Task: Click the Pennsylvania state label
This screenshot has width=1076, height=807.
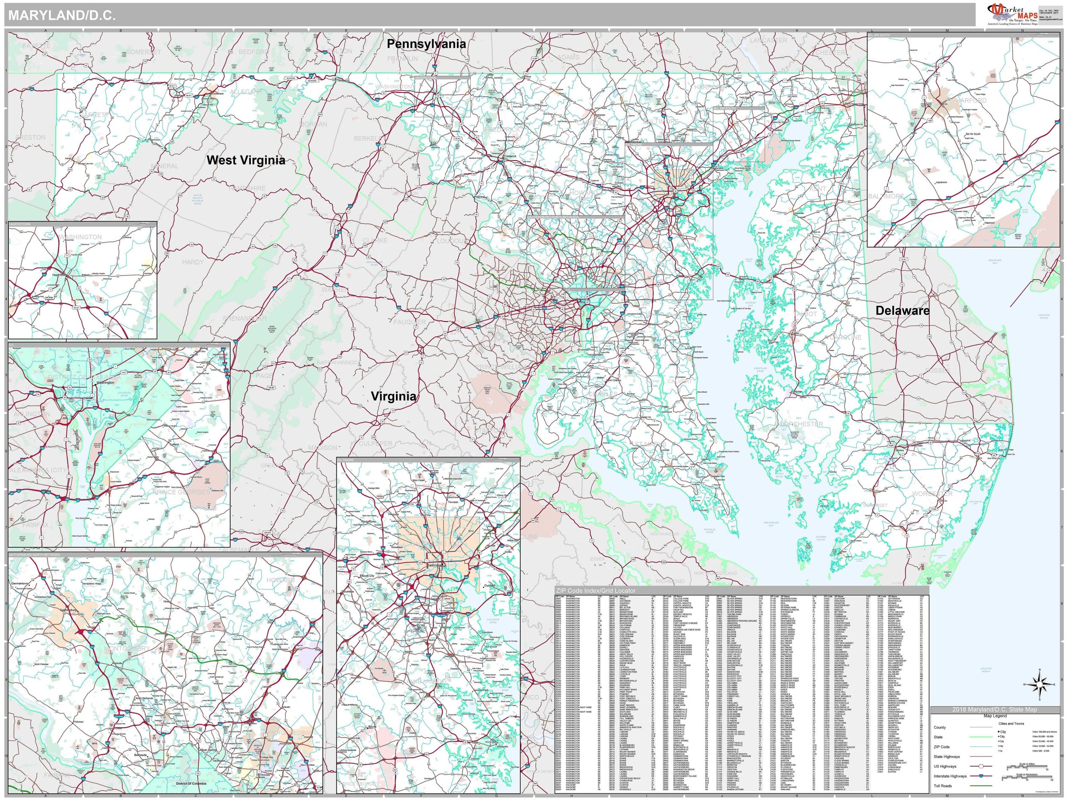Action: 427,44
